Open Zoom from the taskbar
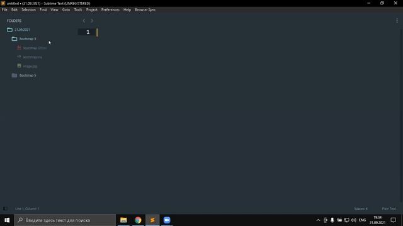Screen dimensions: 403x226 [167, 220]
